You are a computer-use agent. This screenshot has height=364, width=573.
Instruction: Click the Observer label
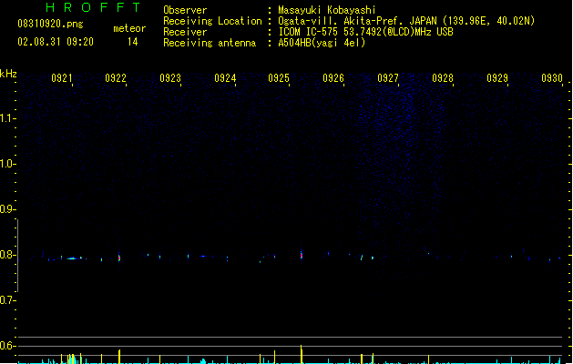click(x=185, y=10)
